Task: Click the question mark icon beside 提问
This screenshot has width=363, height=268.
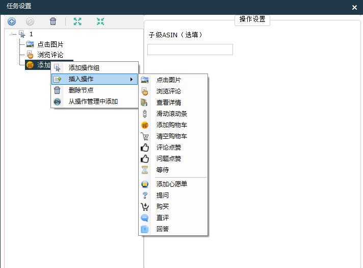Action: coord(145,196)
